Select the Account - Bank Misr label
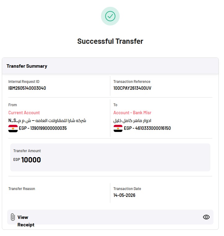The image size is (224, 236). (x=132, y=113)
